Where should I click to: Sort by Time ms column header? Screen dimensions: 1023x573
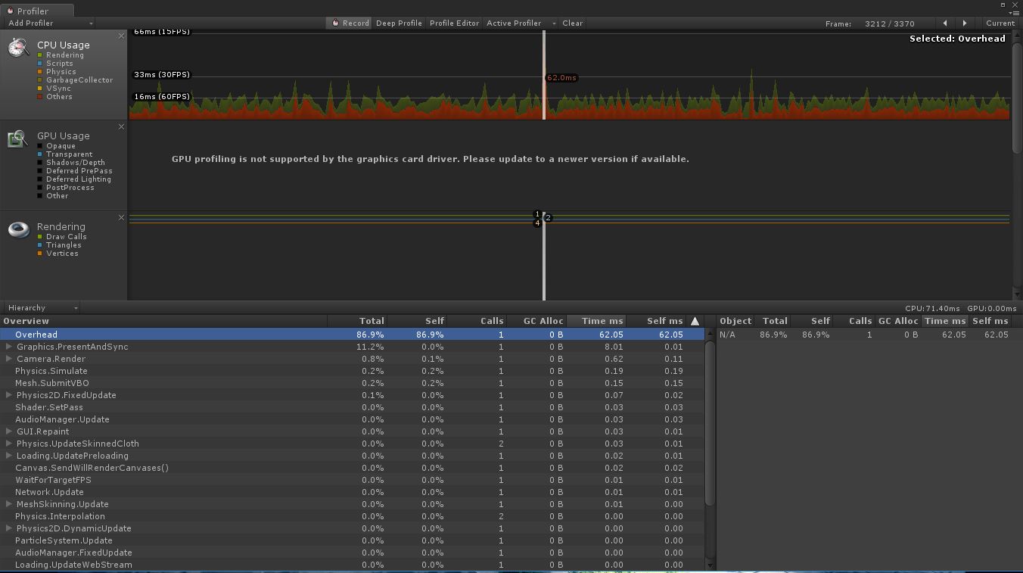[x=596, y=321]
